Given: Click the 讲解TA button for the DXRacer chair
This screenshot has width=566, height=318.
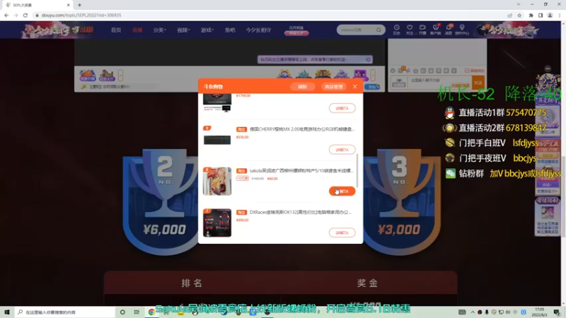Looking at the screenshot, I should coord(342,232).
